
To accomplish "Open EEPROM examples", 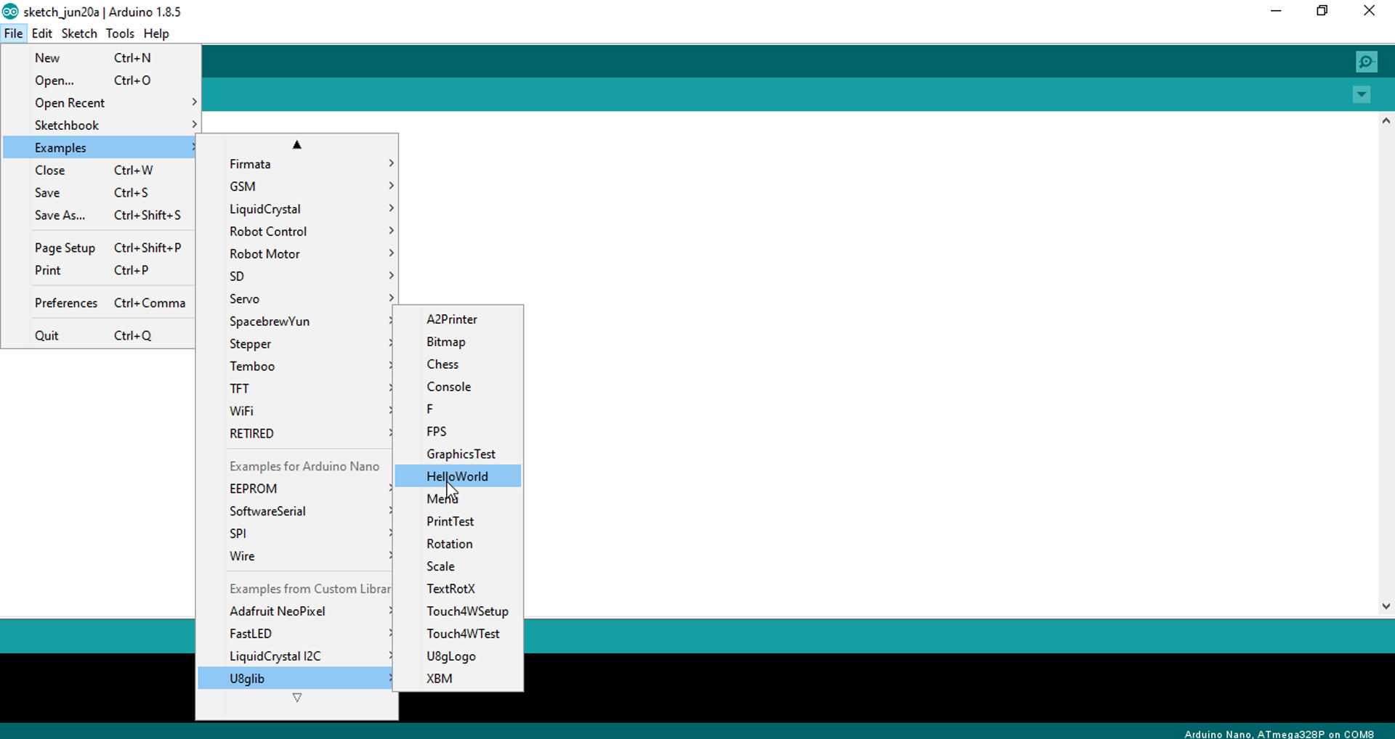I will [295, 489].
